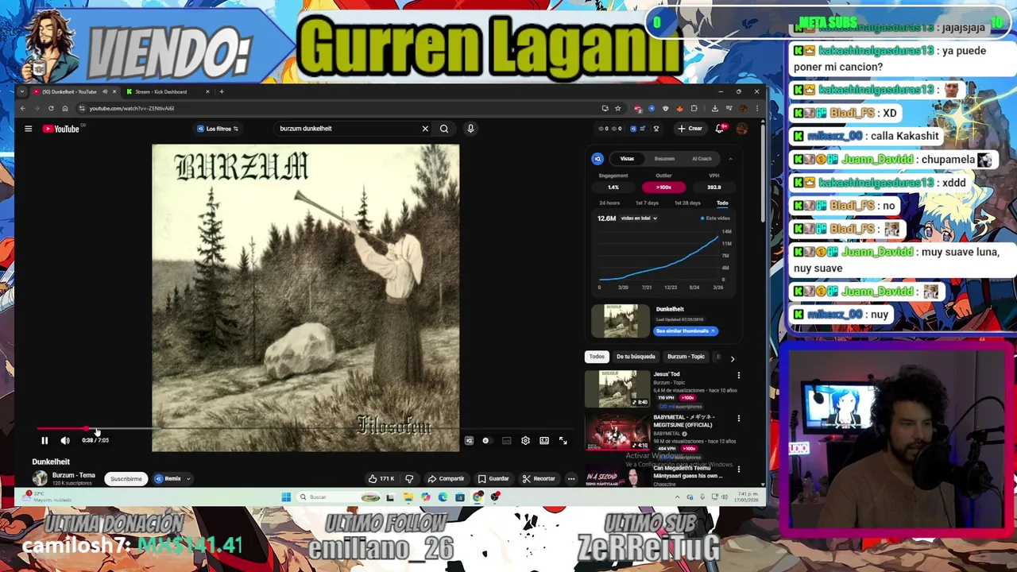1017x572 pixels.
Task: Click into the YouTube search field
Action: [346, 129]
